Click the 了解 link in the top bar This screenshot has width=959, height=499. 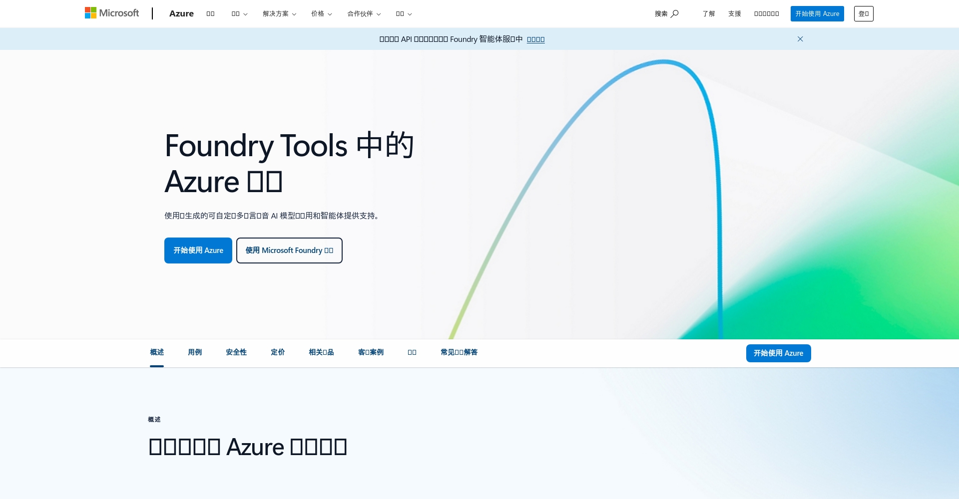click(708, 14)
